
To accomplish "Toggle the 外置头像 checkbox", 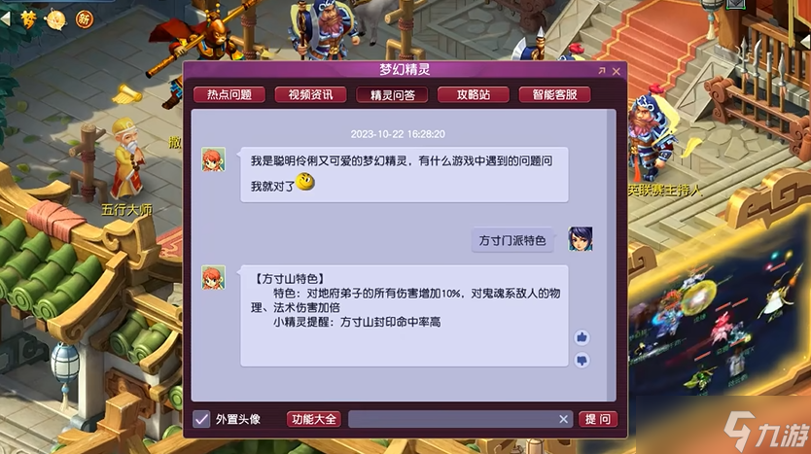I will coord(201,419).
